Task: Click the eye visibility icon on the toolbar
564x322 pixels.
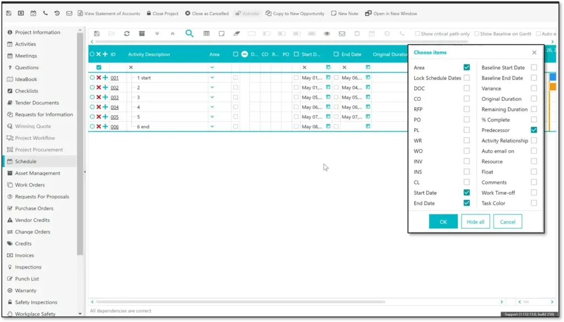Action: pyautogui.click(x=327, y=34)
